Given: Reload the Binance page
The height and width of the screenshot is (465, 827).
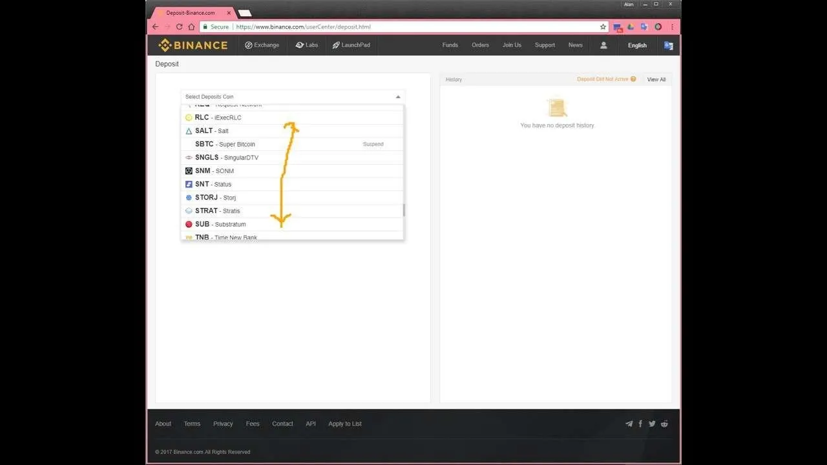Looking at the screenshot, I should coord(179,26).
